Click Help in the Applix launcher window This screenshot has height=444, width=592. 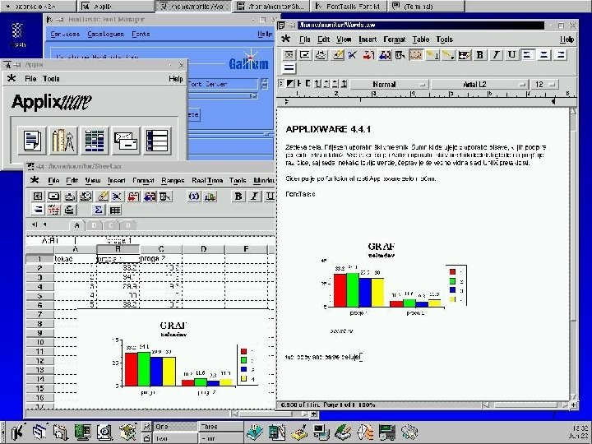(x=176, y=79)
